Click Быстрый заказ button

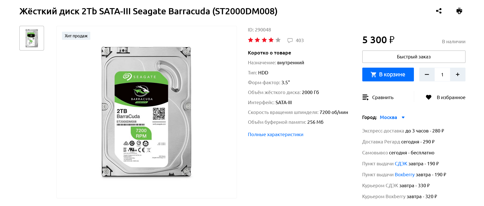point(414,57)
